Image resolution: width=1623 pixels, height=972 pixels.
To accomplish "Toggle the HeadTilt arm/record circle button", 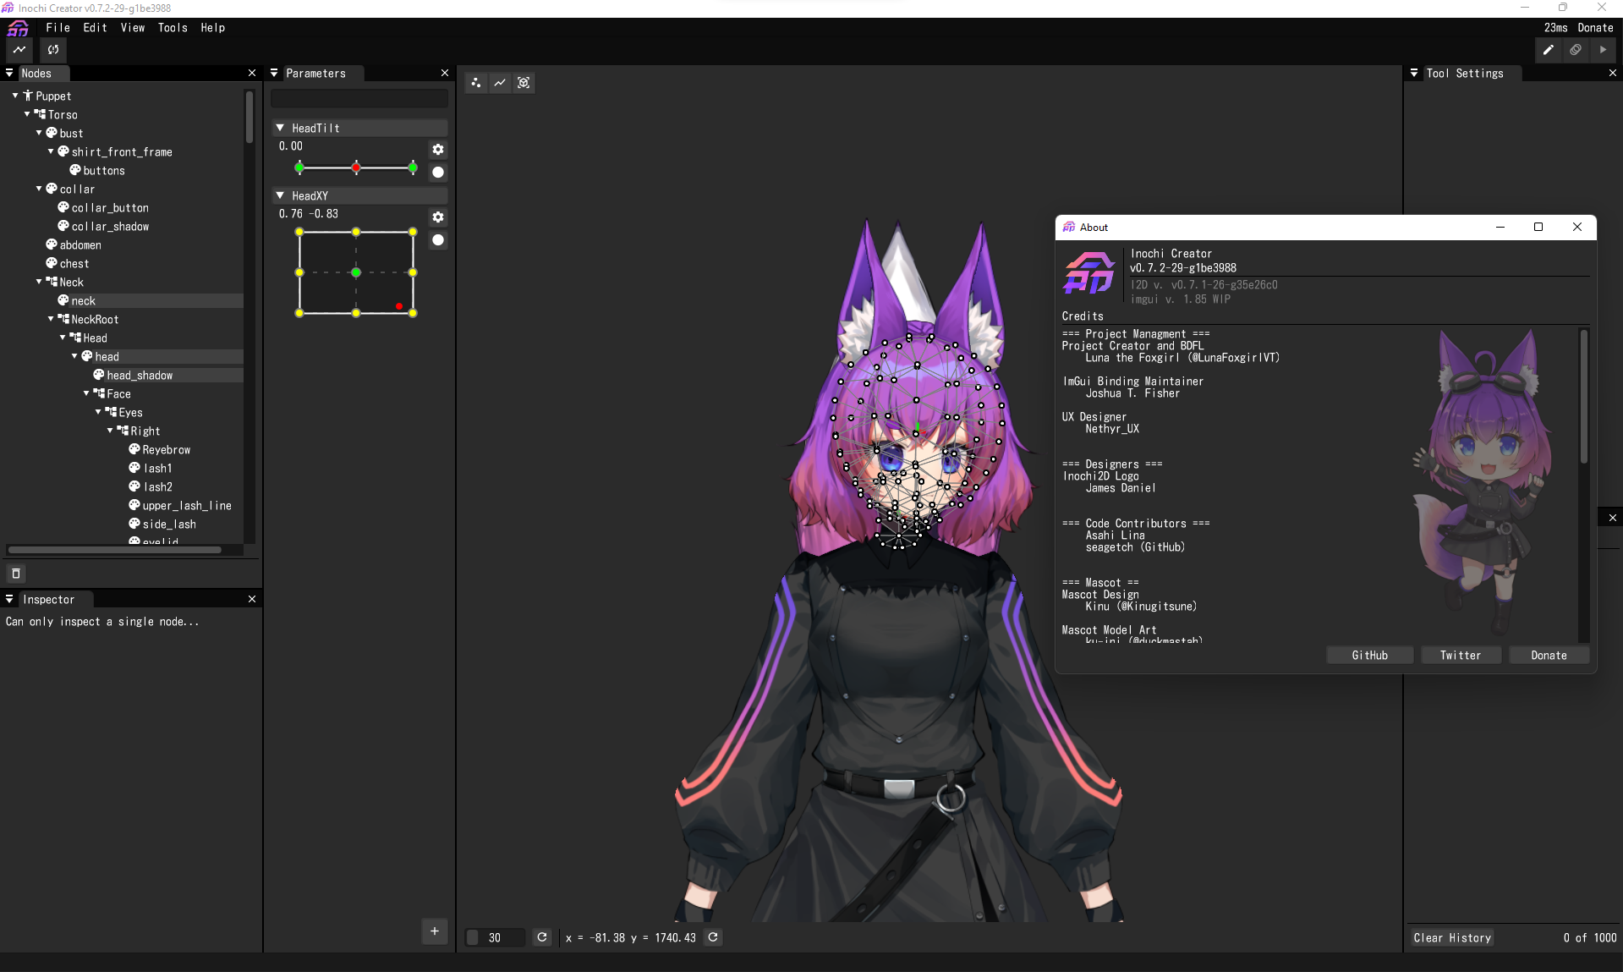I will (x=438, y=173).
